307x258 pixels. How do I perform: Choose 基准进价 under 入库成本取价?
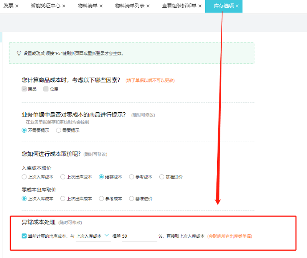tap(162, 177)
